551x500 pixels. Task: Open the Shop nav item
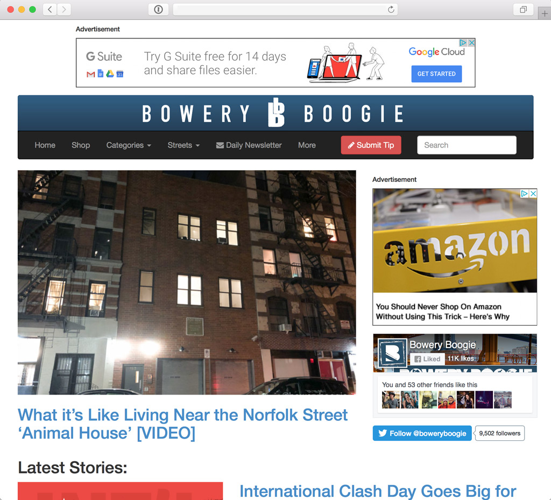pyautogui.click(x=81, y=145)
